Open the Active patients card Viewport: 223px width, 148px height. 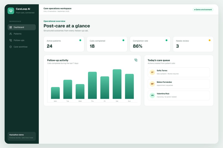click(x=64, y=44)
